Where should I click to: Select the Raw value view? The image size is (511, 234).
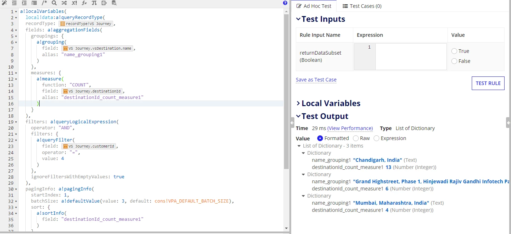pos(356,138)
